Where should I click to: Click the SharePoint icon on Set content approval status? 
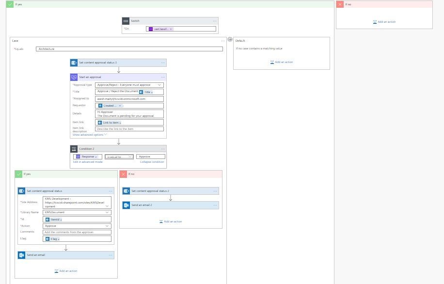21,191
